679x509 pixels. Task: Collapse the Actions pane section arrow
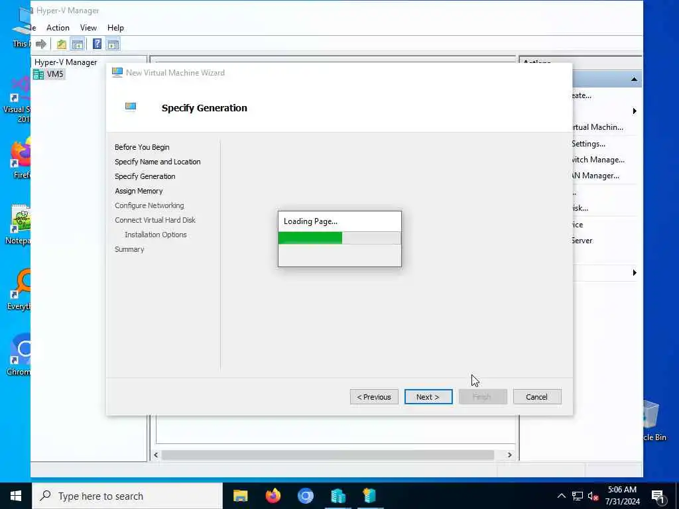click(634, 80)
